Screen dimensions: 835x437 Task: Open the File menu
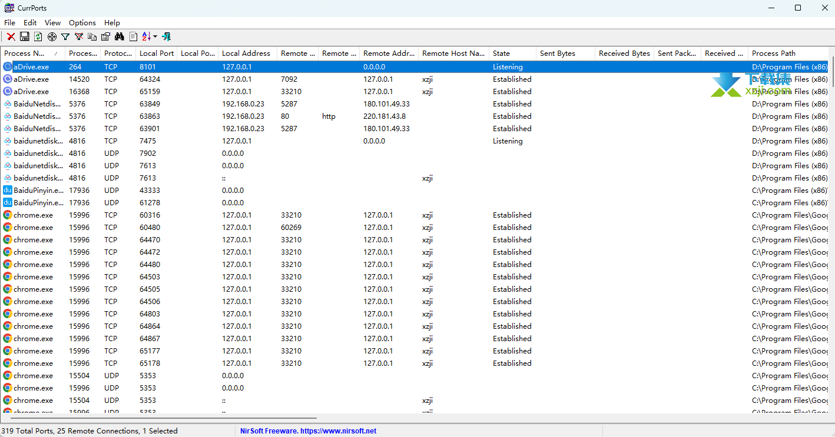click(9, 22)
